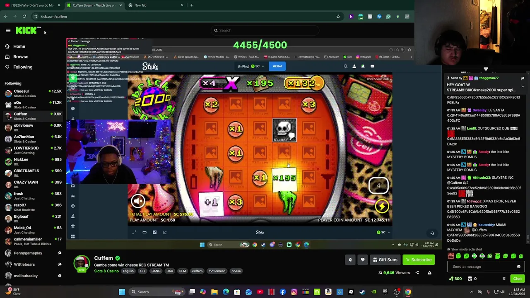530x298 pixels.
Task: Open offline channel Wittlebears
Action: (33, 264)
